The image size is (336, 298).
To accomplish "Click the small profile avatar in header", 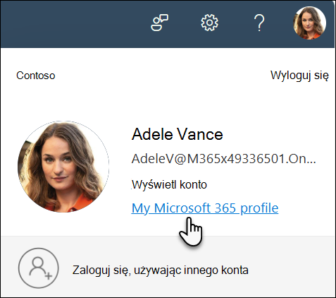I will tap(310, 23).
